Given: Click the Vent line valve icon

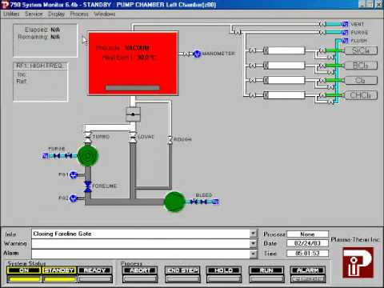Looking at the screenshot, I should coord(322,24).
